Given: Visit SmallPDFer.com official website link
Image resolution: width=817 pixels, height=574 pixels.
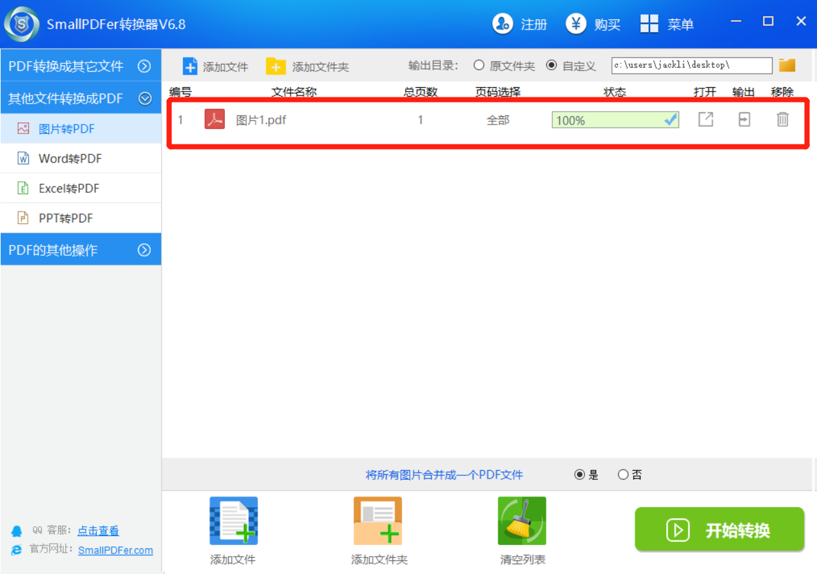Looking at the screenshot, I should point(115,550).
